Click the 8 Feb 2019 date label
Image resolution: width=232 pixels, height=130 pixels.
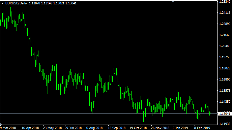pos(202,128)
